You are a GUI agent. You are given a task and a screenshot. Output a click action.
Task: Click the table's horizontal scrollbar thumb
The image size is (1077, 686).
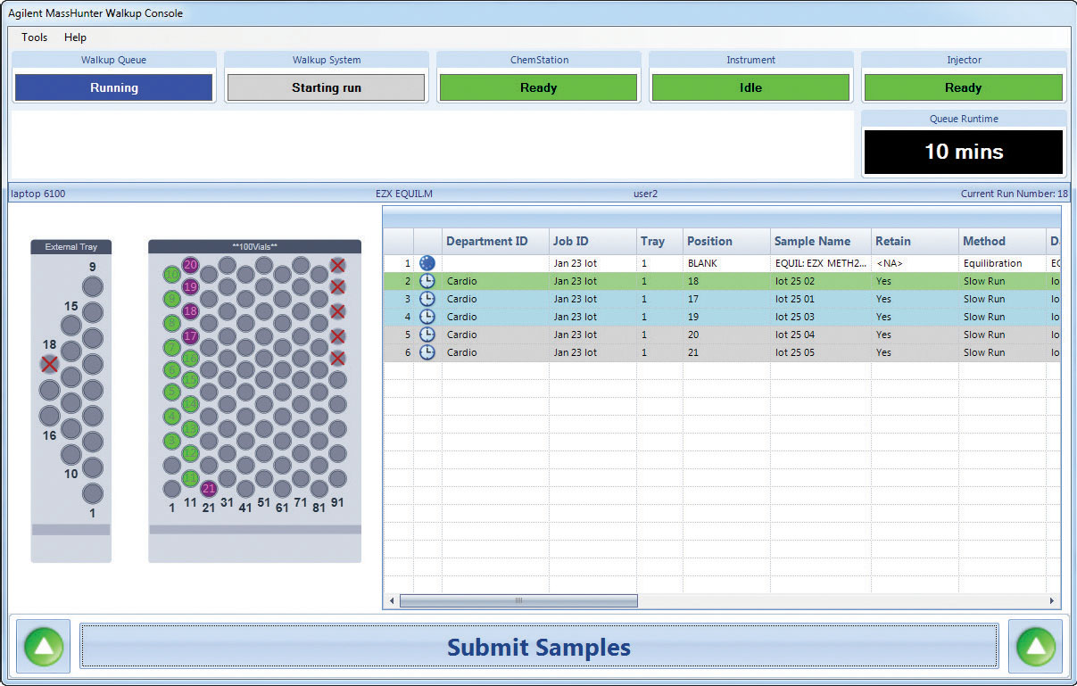tap(518, 600)
